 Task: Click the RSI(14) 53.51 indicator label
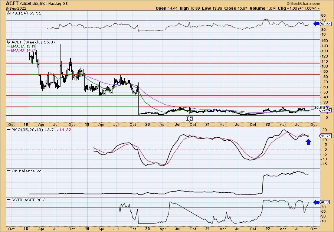click(26, 13)
